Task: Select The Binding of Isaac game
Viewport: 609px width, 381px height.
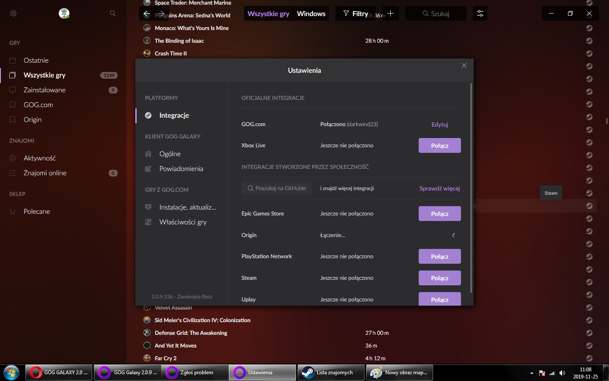Action: (x=179, y=41)
